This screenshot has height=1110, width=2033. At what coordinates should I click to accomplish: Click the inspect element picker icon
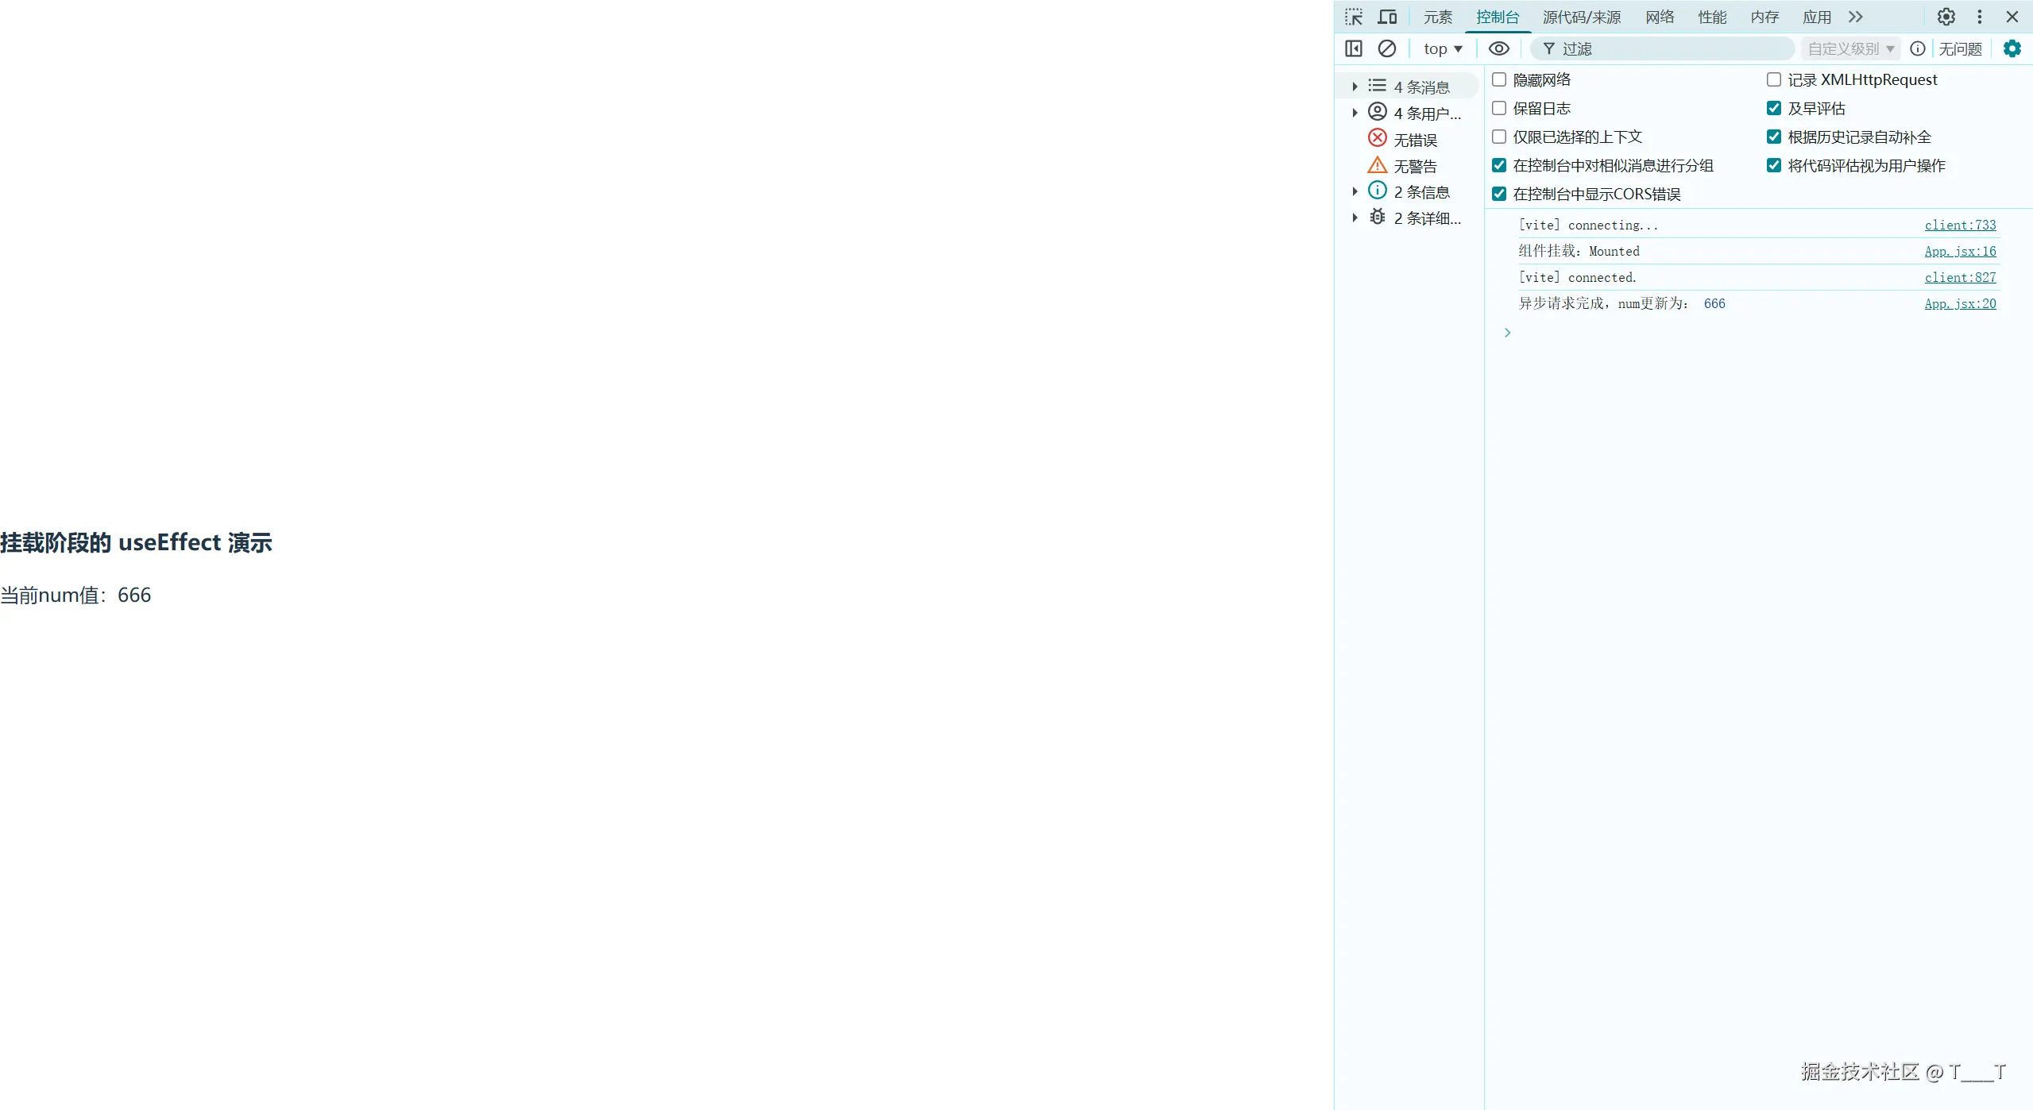[1354, 17]
